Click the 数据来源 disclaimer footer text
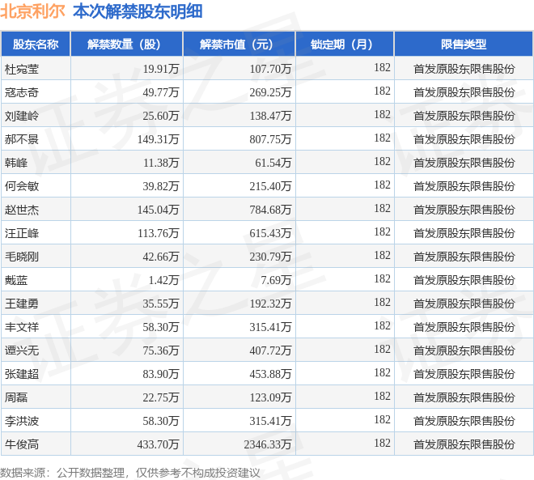Image resolution: width=534 pixels, height=480 pixels. point(130,473)
